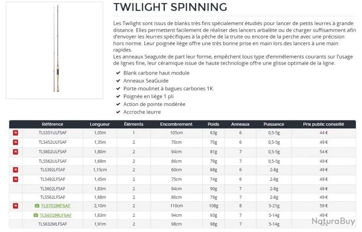Viewport: 362px width, 232px height.
Task: Click the checkmark beside Accroche leurre
Action: [118, 112]
